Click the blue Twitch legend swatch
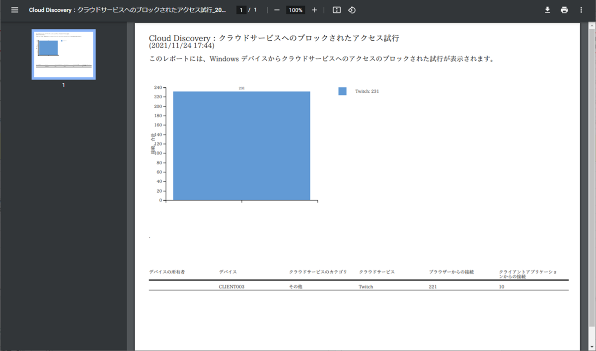The width and height of the screenshot is (596, 351). pyautogui.click(x=342, y=91)
